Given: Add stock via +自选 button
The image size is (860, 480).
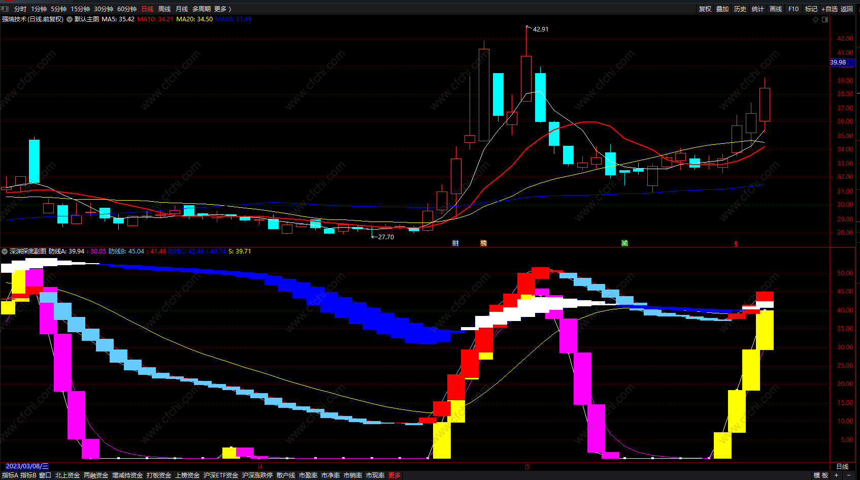Looking at the screenshot, I should tap(830, 9).
